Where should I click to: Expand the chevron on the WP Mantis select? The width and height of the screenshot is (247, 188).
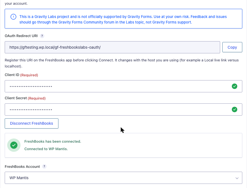click(237, 178)
